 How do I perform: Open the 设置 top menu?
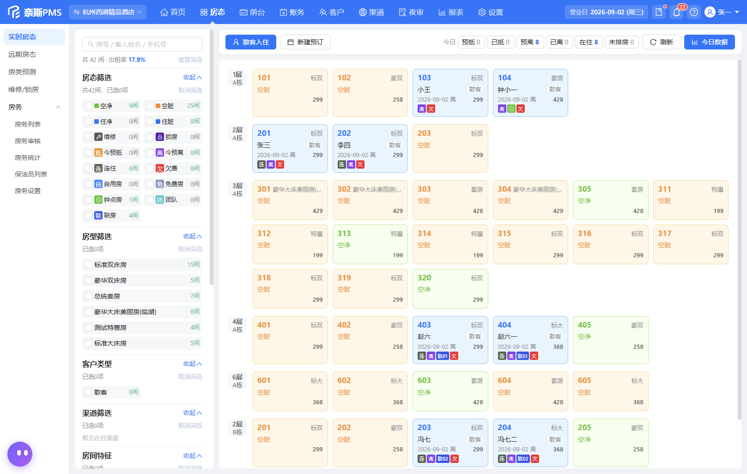[491, 12]
